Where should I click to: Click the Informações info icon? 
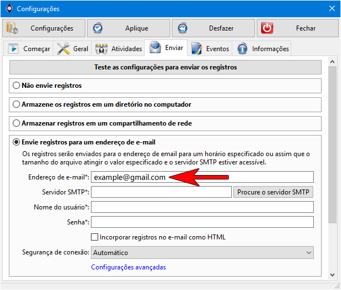tap(242, 48)
